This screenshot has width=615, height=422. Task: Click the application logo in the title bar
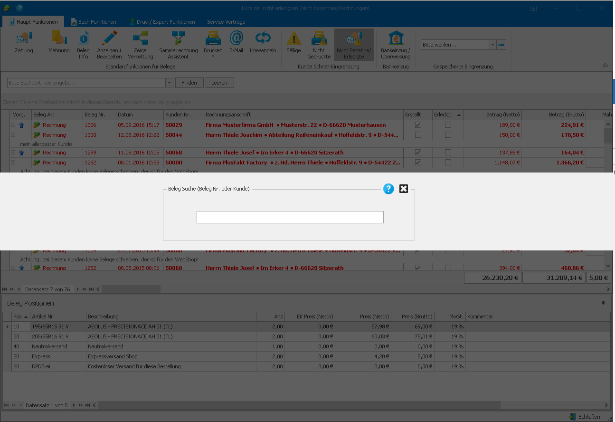7,8
